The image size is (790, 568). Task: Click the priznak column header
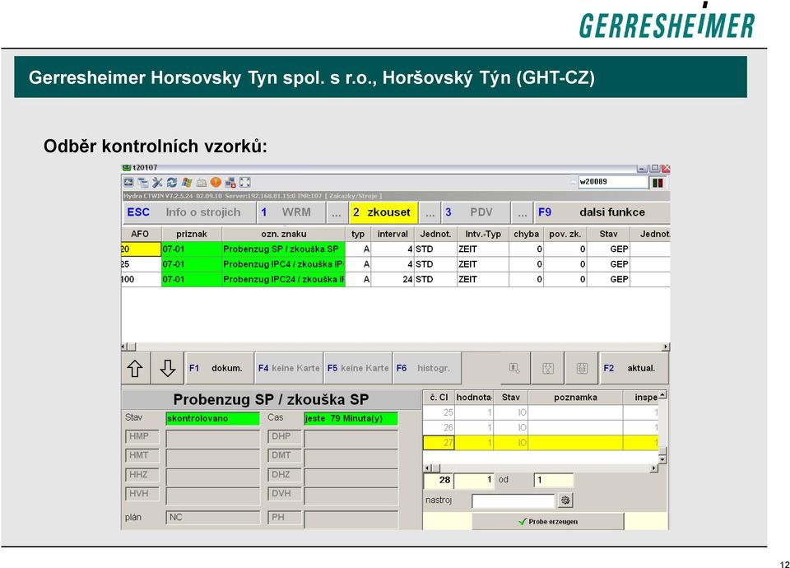(x=192, y=234)
